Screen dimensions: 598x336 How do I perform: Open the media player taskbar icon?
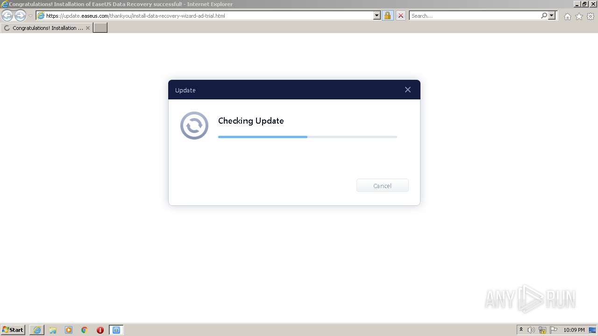[69, 330]
